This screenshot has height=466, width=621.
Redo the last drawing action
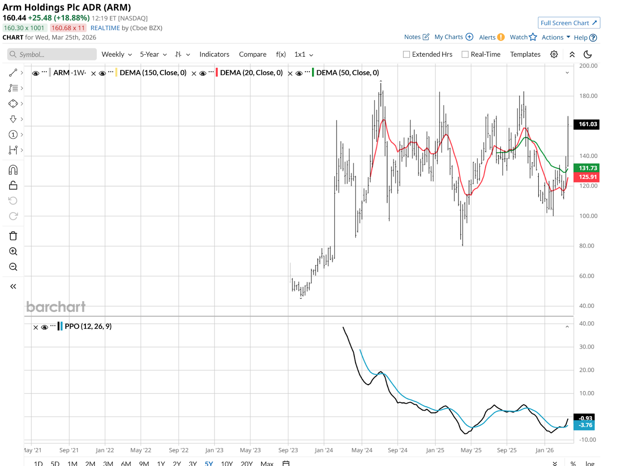pos(13,216)
